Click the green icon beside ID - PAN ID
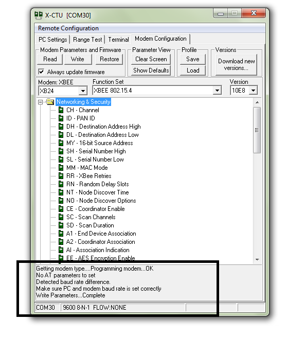 click(61, 118)
